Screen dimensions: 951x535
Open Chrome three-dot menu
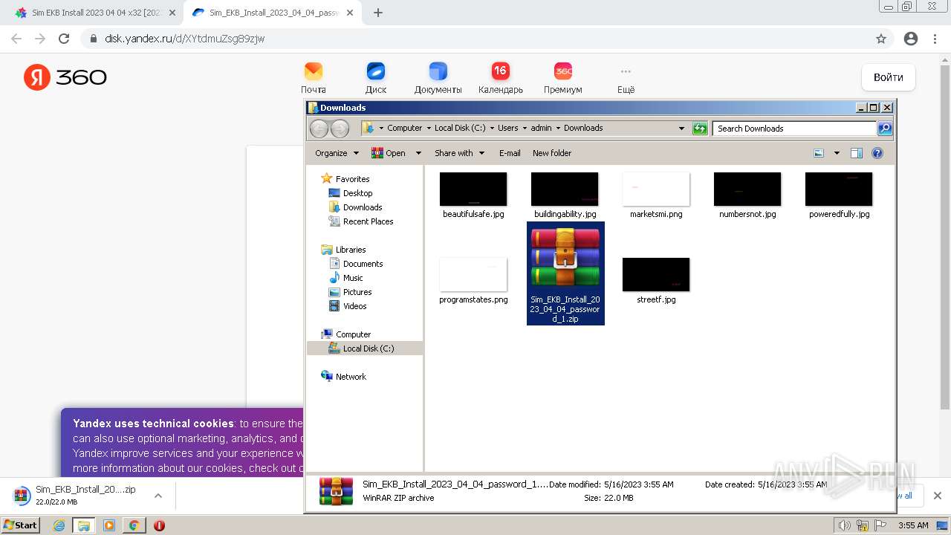935,39
